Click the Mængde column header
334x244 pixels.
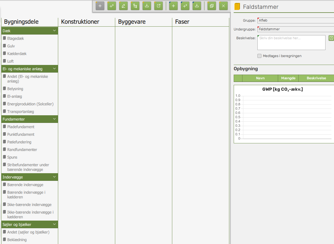pyautogui.click(x=288, y=78)
